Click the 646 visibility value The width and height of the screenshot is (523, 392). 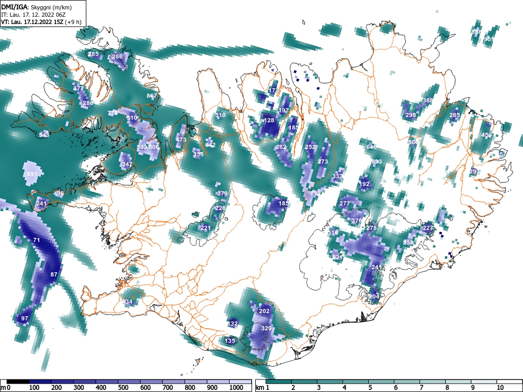(x=371, y=147)
